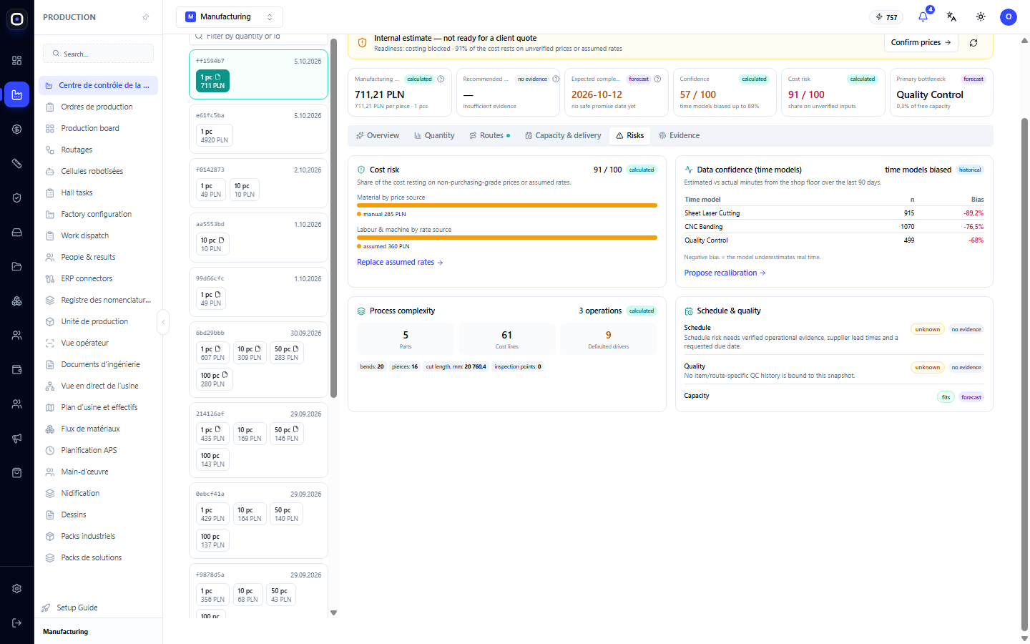Image resolution: width=1030 pixels, height=644 pixels.
Task: Click the help icon on the Manufacturing cost card
Action: (441, 79)
